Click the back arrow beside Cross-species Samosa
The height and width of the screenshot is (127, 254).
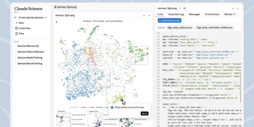15,18
